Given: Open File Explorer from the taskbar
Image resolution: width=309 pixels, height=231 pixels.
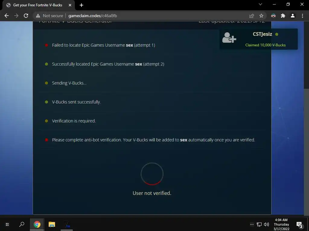Looking at the screenshot, I should coord(52,224).
